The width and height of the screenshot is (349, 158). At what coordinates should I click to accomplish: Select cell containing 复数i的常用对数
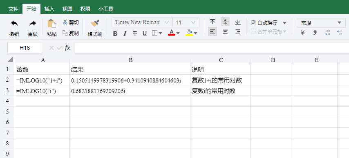pyautogui.click(x=221, y=91)
